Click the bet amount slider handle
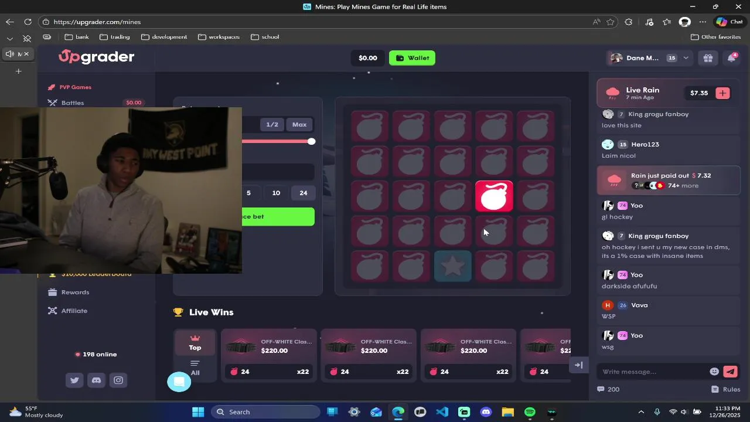This screenshot has width=750, height=422. (x=312, y=141)
